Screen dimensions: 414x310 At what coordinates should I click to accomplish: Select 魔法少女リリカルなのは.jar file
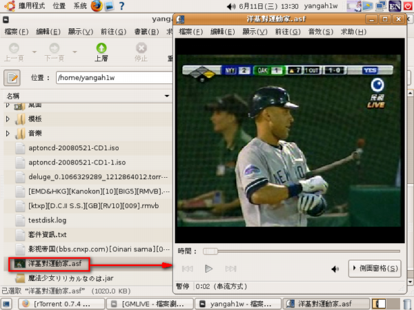71,278
